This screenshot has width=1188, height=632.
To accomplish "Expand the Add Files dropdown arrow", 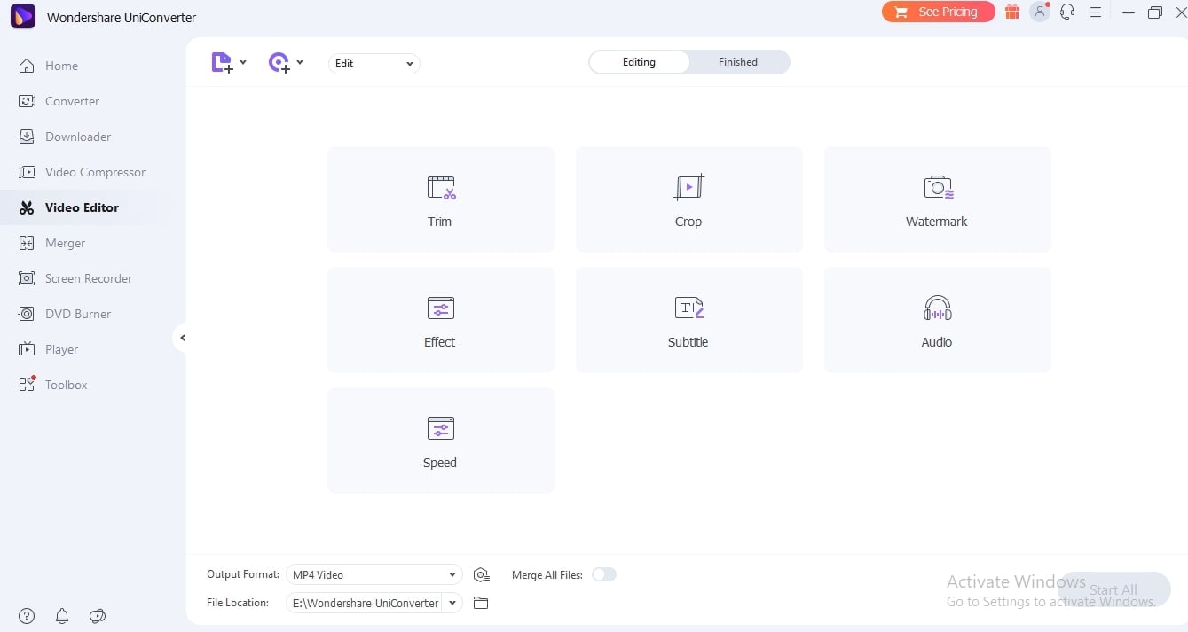I will coord(243,63).
